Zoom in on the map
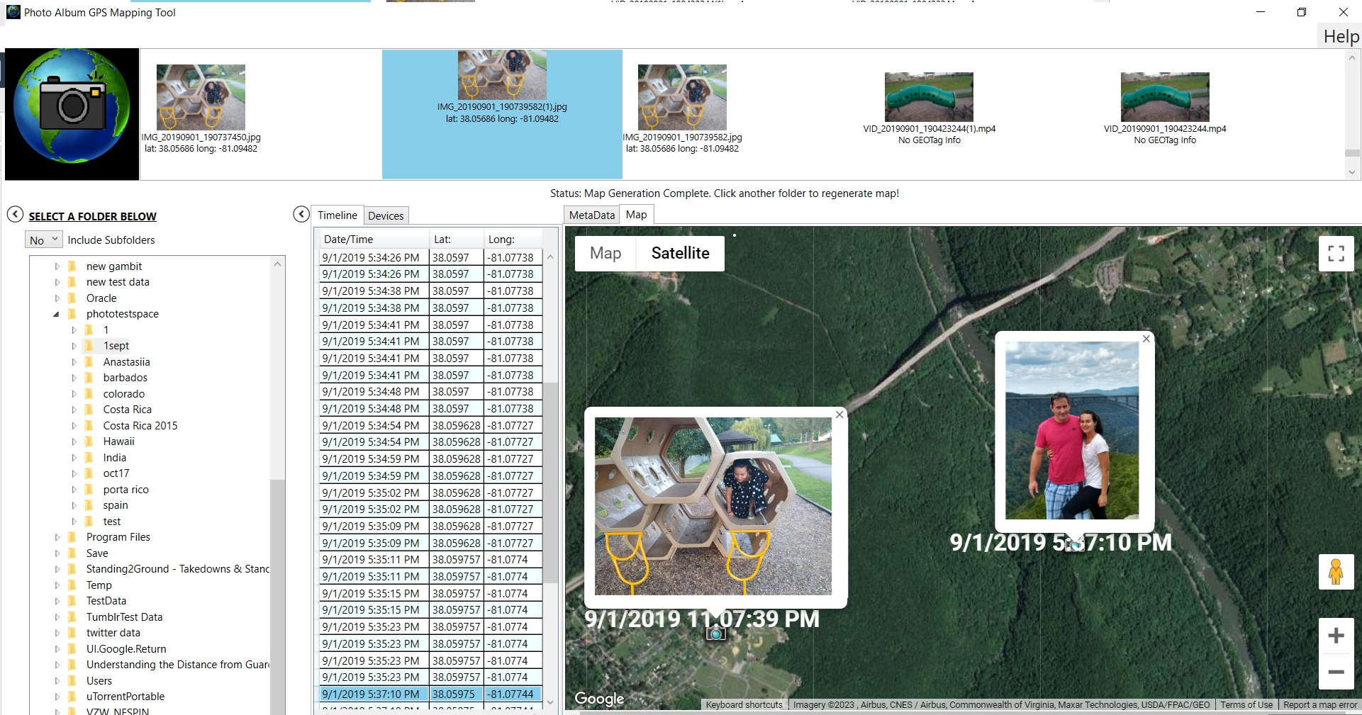Viewport: 1362px width, 715px height. click(1336, 636)
